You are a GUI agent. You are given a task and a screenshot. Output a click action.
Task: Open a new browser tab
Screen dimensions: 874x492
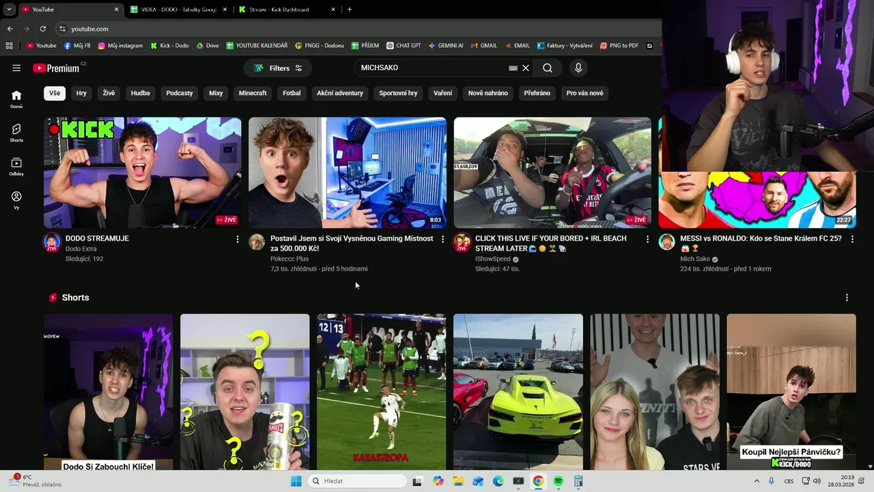tap(350, 10)
